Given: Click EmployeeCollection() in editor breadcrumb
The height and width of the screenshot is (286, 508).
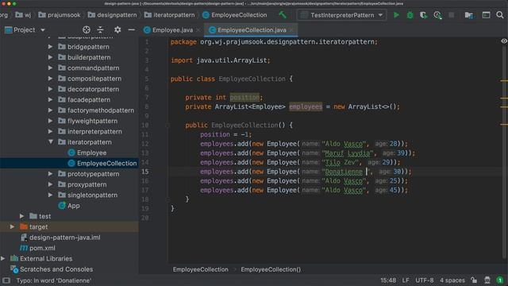Looking at the screenshot, I should coord(271,269).
